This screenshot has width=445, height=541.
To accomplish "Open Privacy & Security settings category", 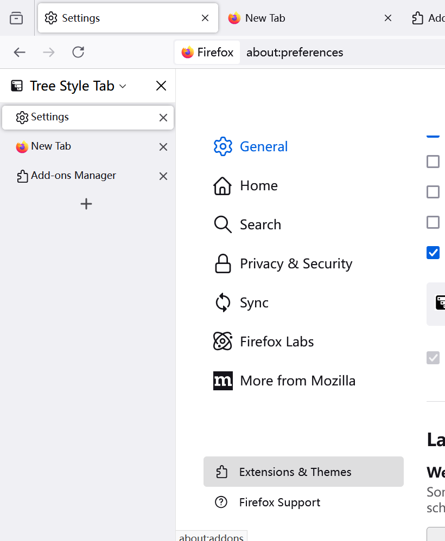I will [296, 263].
